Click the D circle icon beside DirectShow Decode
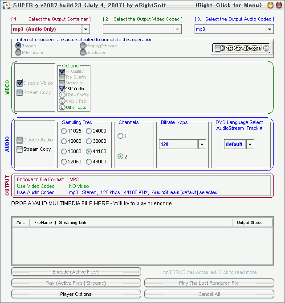This screenshot has height=303, width=285. tap(266, 48)
